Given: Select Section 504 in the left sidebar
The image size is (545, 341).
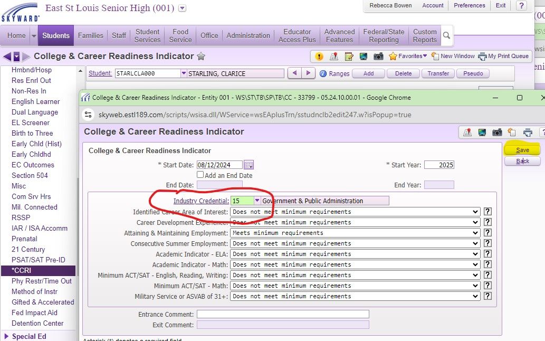Looking at the screenshot, I should (30, 175).
